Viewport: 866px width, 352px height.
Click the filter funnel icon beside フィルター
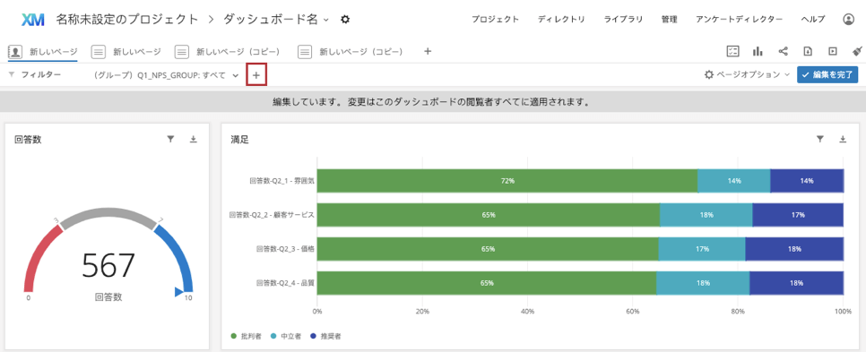12,74
